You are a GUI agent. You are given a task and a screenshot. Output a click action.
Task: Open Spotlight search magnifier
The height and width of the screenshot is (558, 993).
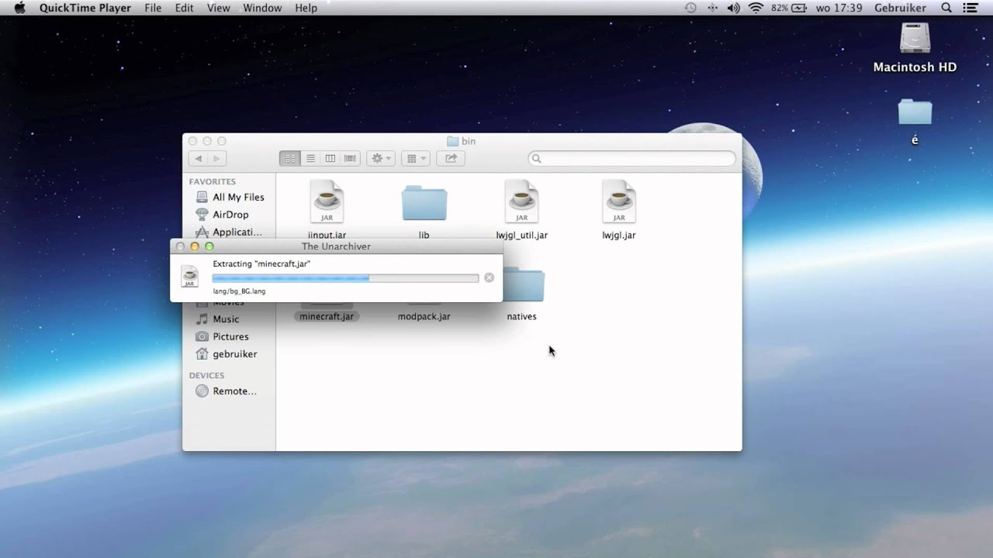tap(946, 8)
